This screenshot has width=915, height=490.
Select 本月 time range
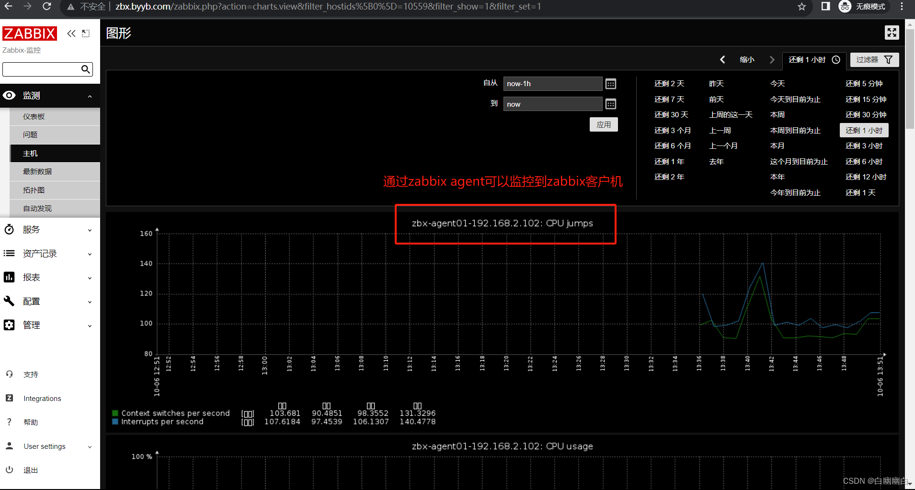click(x=778, y=146)
